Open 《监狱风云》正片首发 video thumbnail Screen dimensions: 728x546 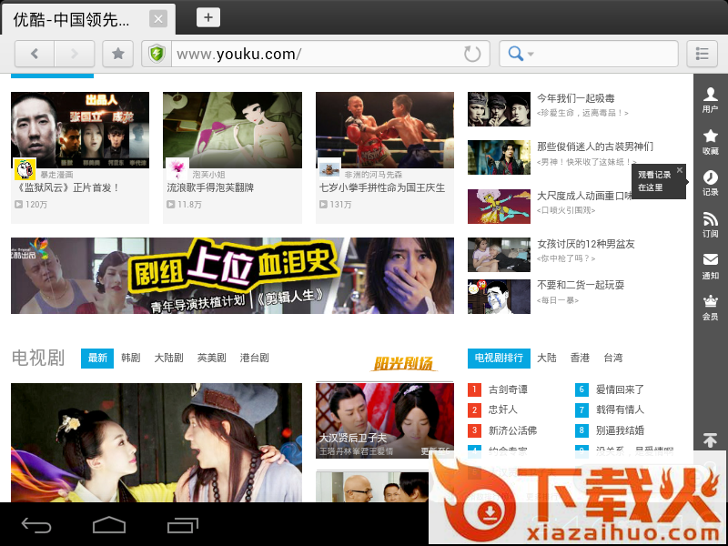(x=80, y=130)
